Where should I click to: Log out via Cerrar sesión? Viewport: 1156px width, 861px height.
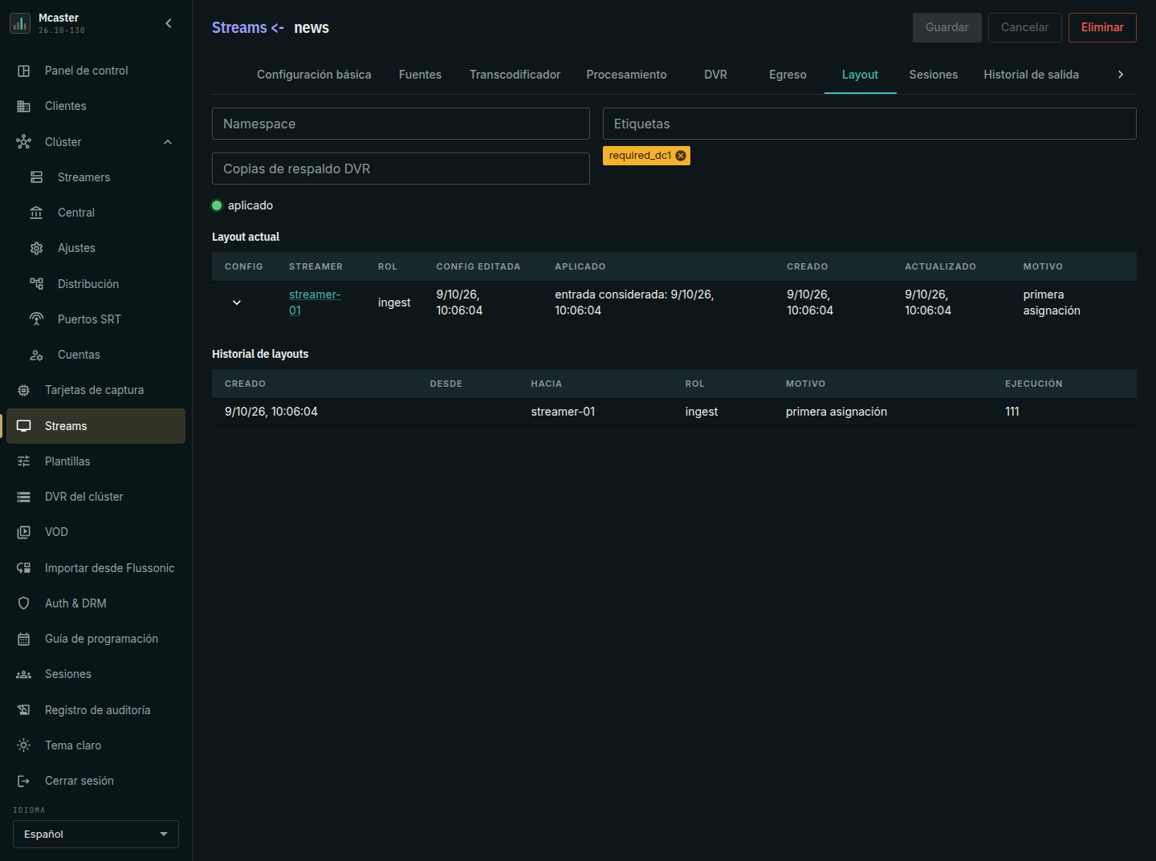click(x=96, y=781)
